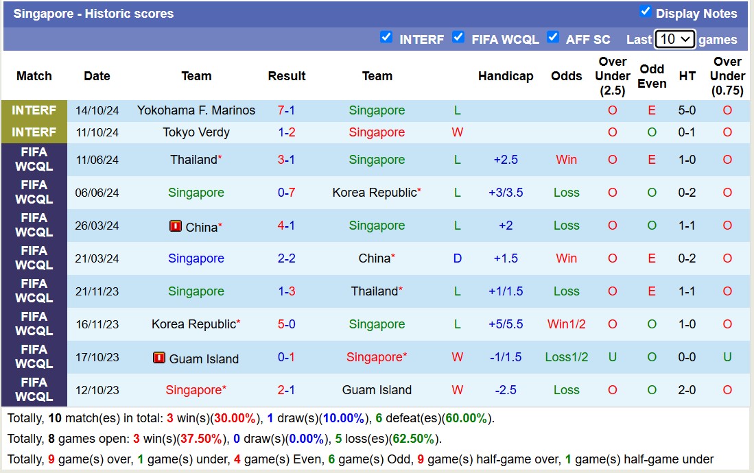Click the Odds column header
The height and width of the screenshot is (473, 754).
(x=567, y=76)
